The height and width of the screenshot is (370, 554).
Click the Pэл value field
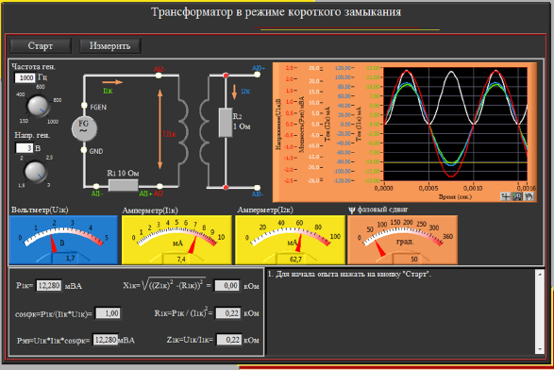105,340
